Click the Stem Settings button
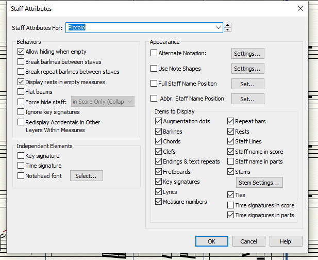318x260 pixels. click(259, 182)
